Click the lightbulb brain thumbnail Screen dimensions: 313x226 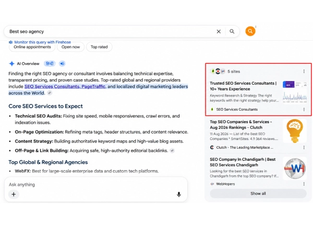point(295,131)
